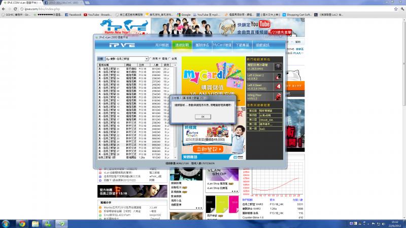Click the Left 4 Dead 2 game icon

tap(278, 77)
